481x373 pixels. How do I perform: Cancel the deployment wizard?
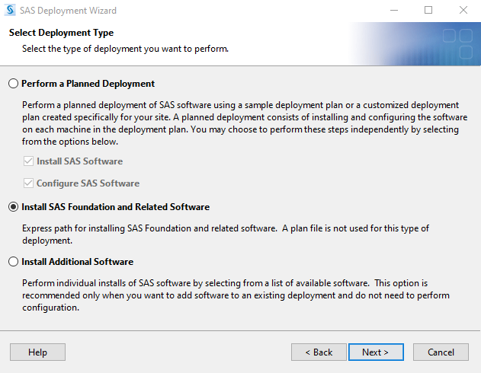pos(441,352)
